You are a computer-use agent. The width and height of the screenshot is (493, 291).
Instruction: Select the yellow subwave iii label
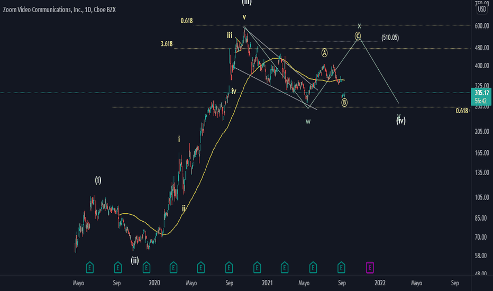230,35
